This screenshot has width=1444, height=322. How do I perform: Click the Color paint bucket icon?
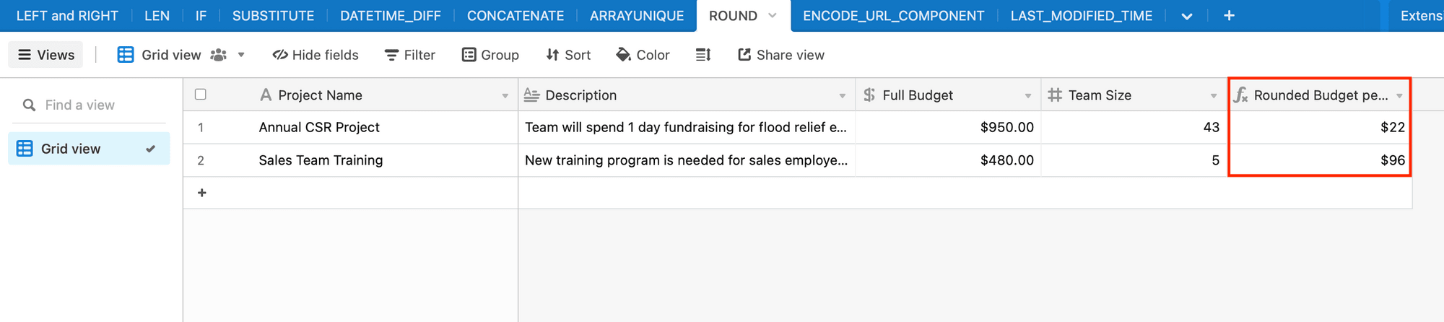623,55
